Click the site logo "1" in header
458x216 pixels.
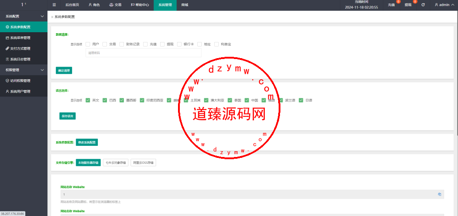coord(23,4)
